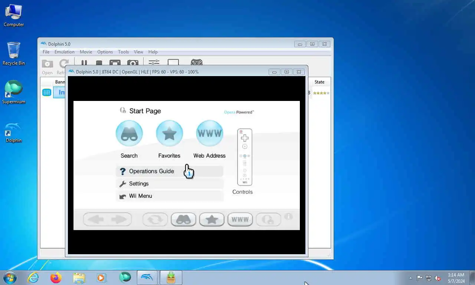Close the Dolphin render window

299,72
